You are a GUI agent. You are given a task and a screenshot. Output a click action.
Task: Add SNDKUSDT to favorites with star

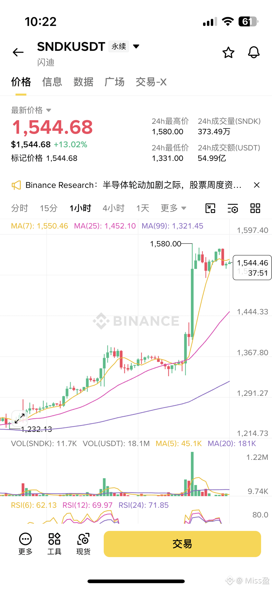coord(228,52)
